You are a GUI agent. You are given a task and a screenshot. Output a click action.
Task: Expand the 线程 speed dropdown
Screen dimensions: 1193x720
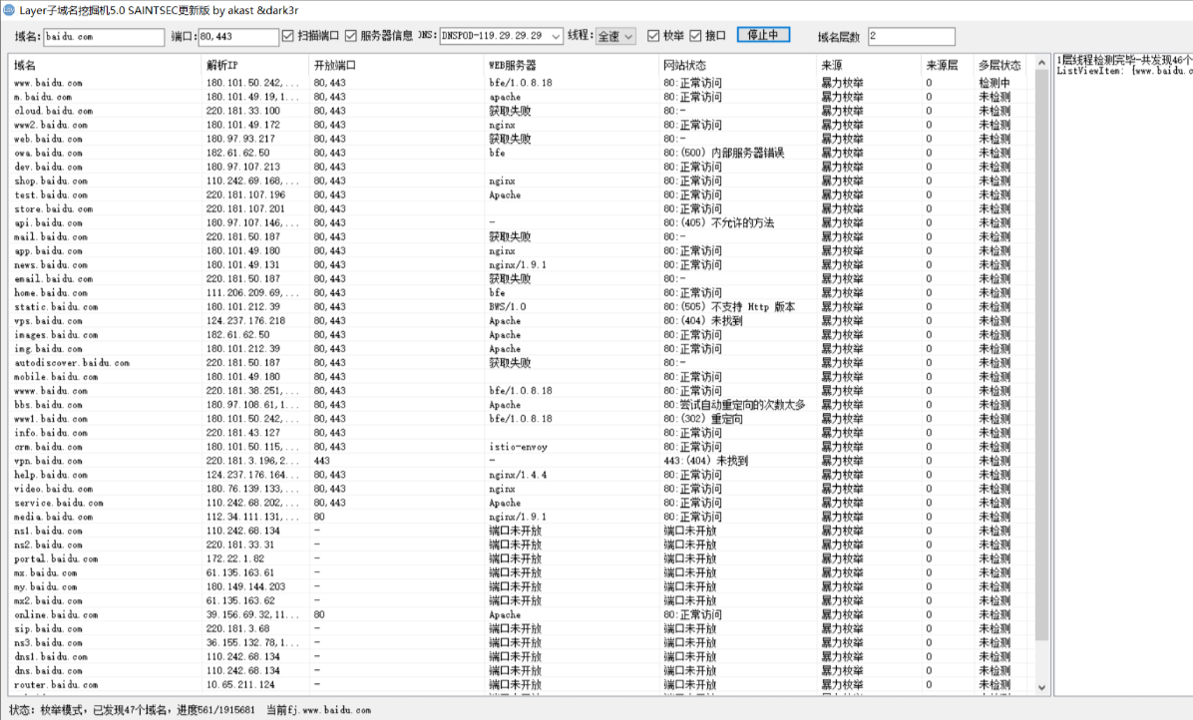click(x=628, y=37)
